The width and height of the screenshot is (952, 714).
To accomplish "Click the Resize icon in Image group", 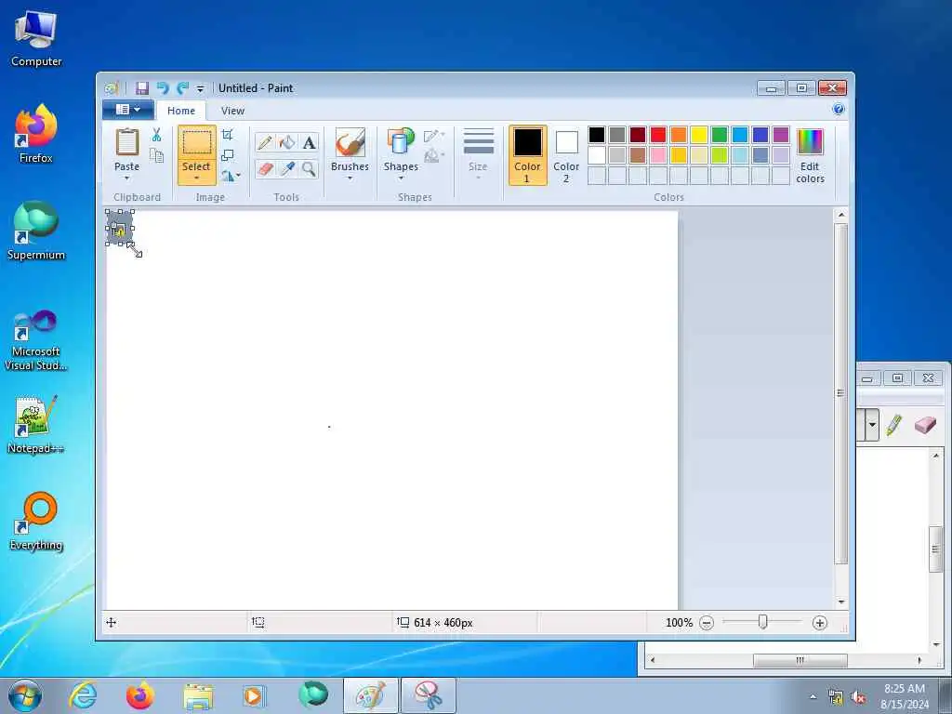I will [228, 155].
